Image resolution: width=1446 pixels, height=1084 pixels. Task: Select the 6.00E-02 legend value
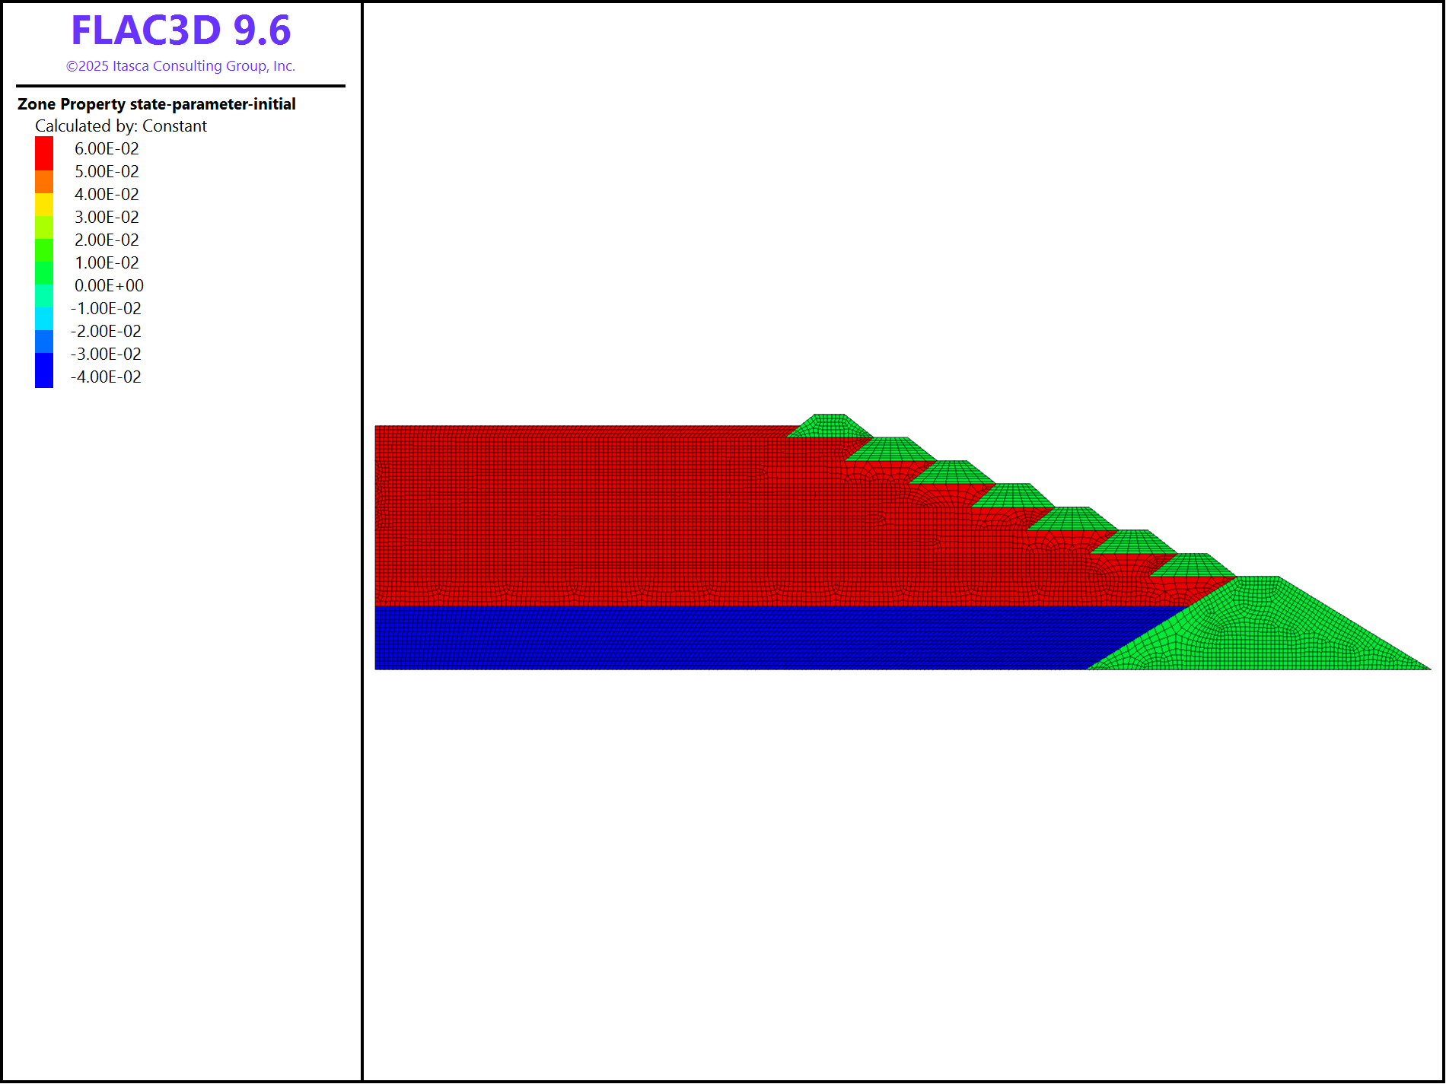(107, 149)
